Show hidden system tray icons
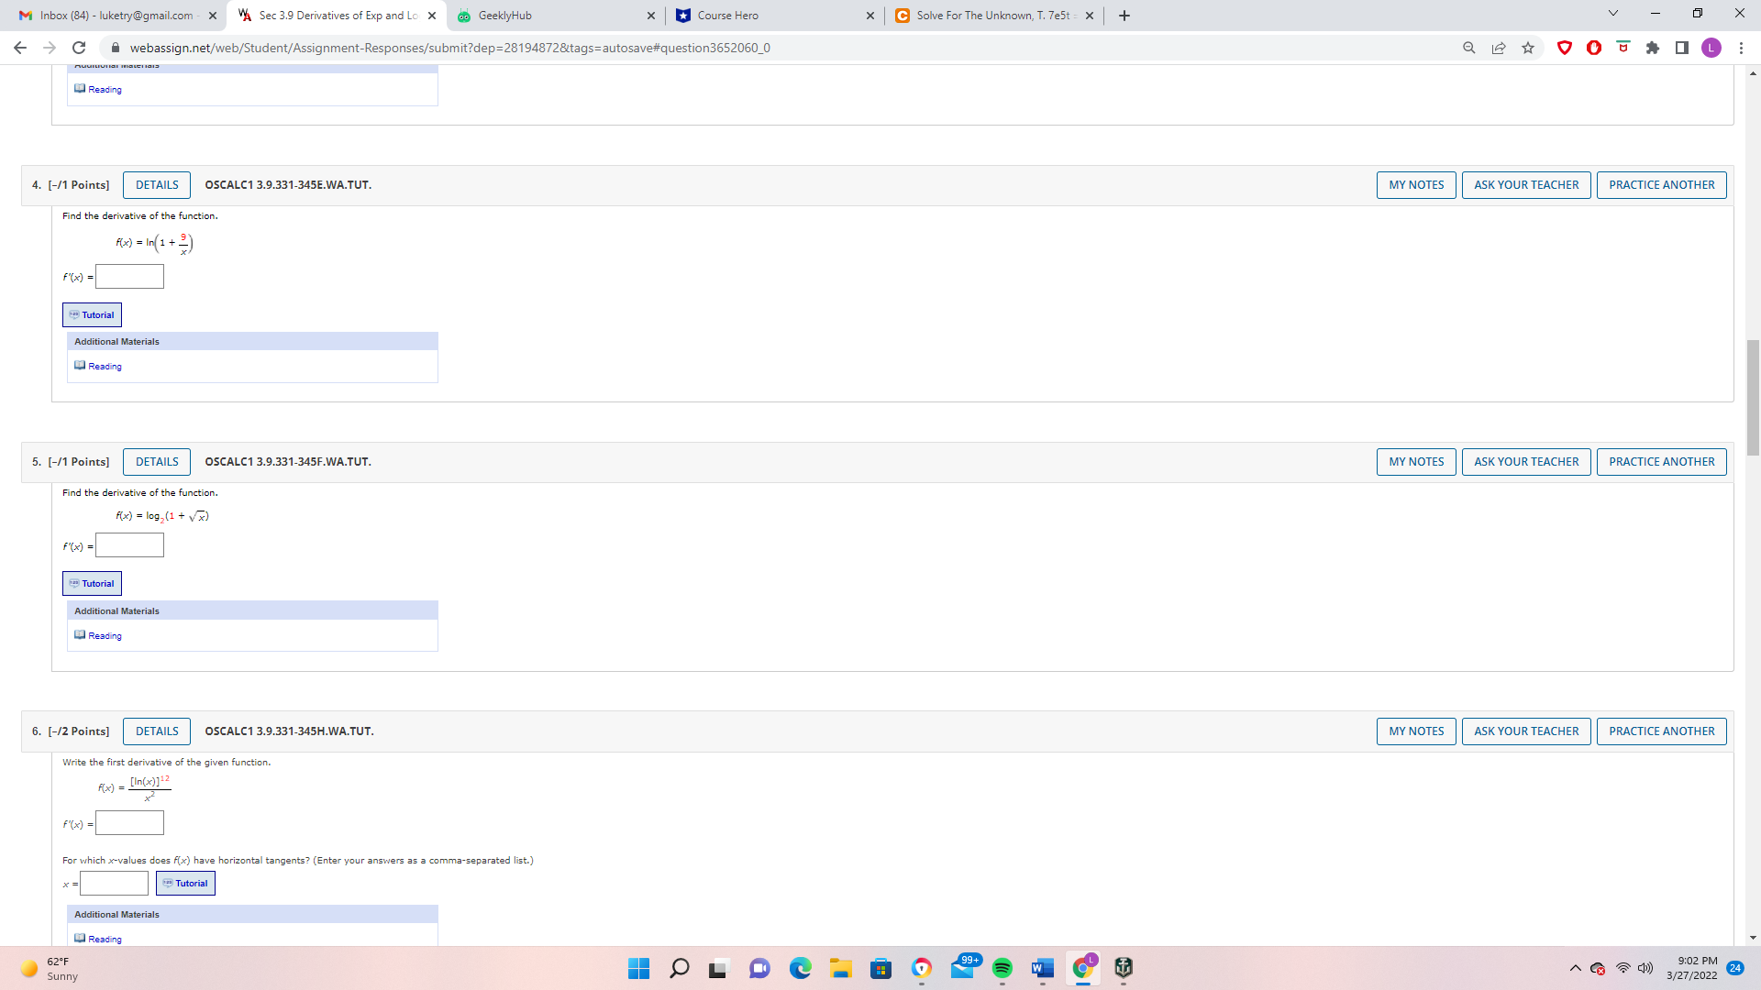The height and width of the screenshot is (990, 1761). (x=1576, y=968)
